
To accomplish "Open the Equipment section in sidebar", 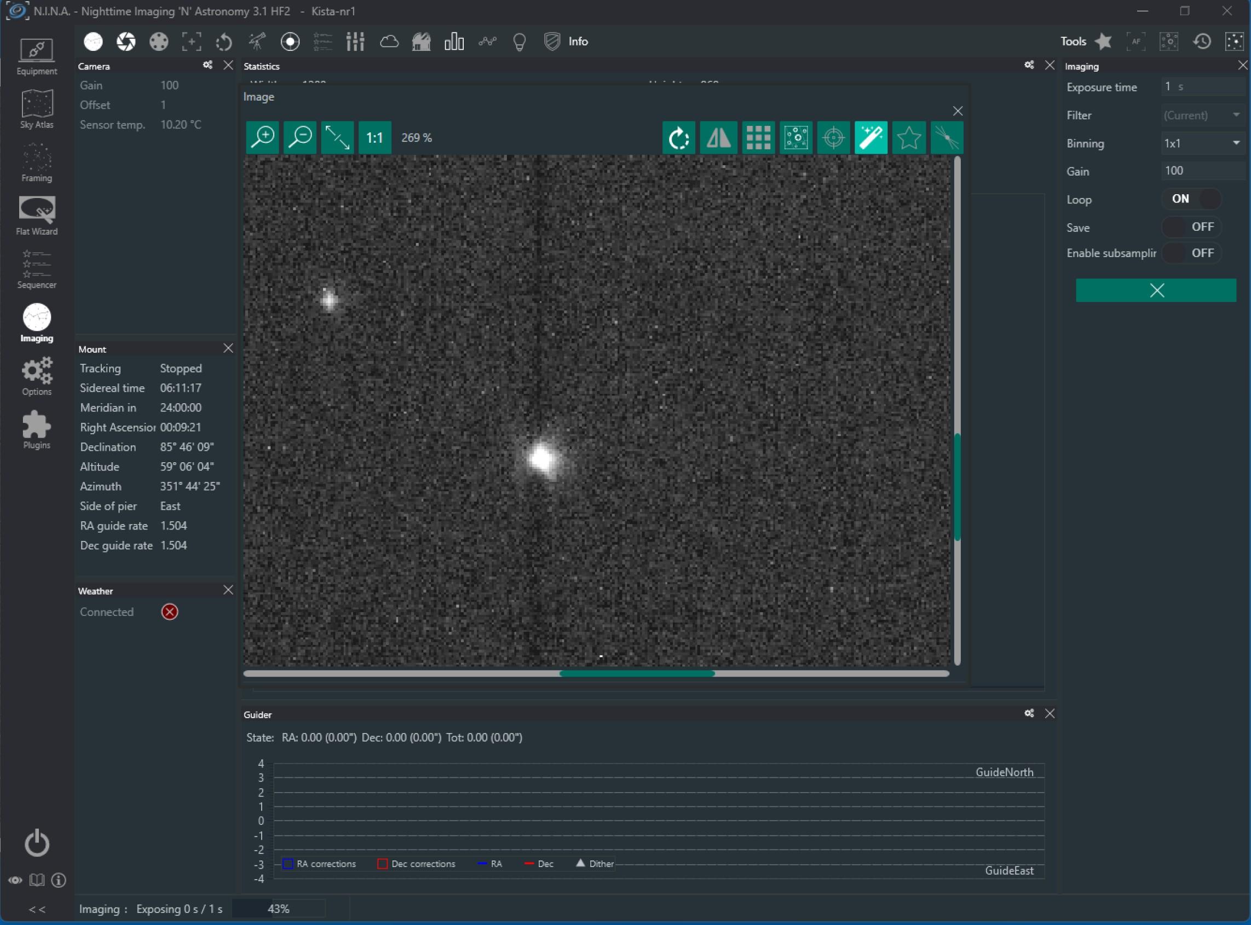I will pyautogui.click(x=37, y=56).
